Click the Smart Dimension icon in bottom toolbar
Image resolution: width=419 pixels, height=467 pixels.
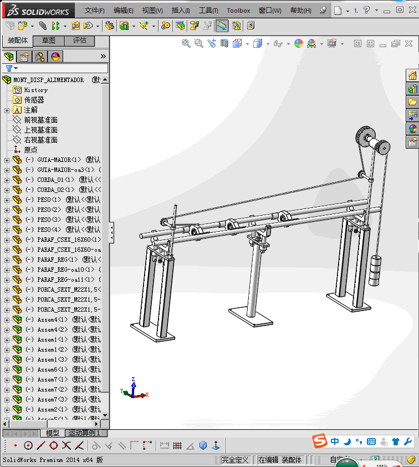(164, 445)
